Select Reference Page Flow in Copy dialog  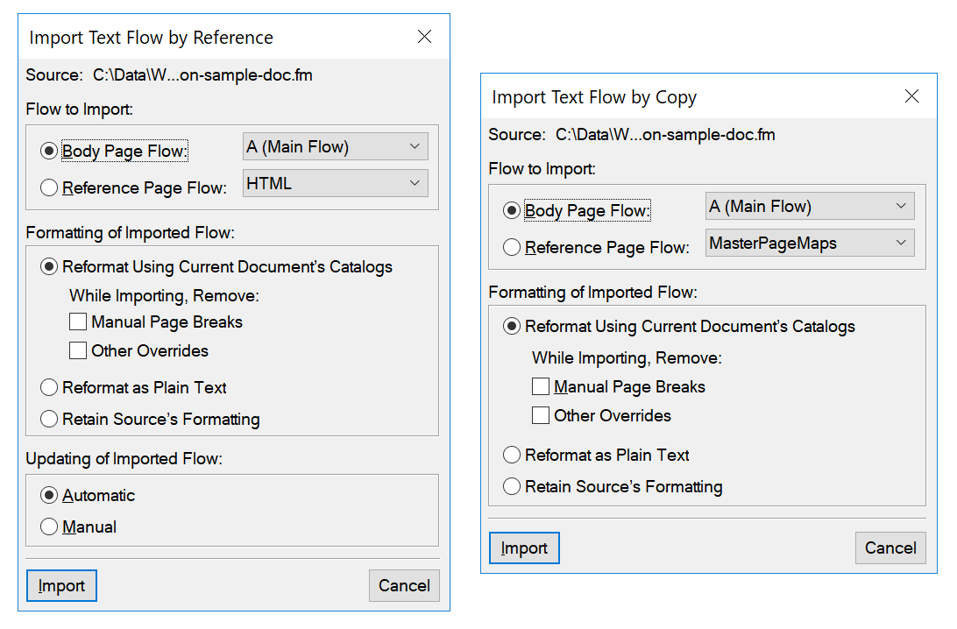pos(511,247)
